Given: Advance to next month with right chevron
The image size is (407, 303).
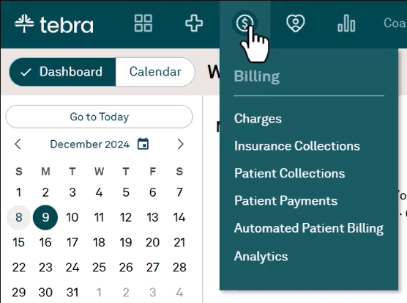Looking at the screenshot, I should click(x=180, y=144).
